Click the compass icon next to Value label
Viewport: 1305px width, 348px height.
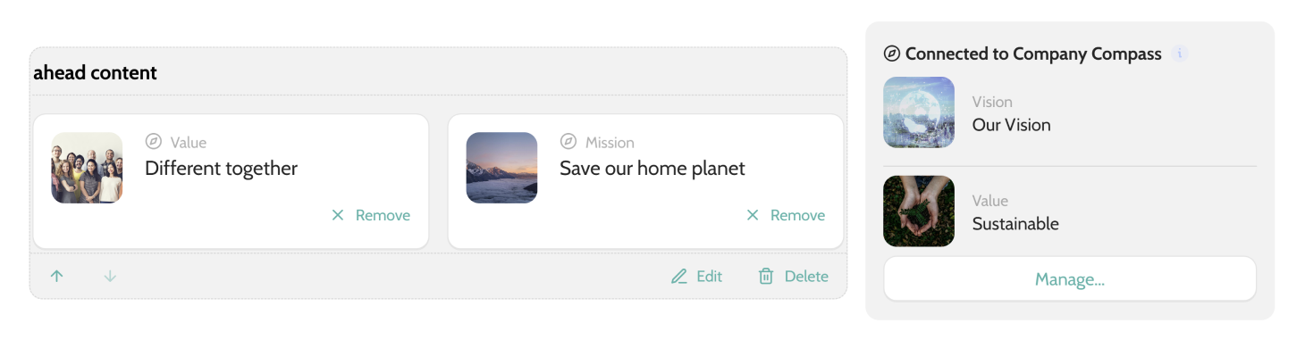point(153,142)
